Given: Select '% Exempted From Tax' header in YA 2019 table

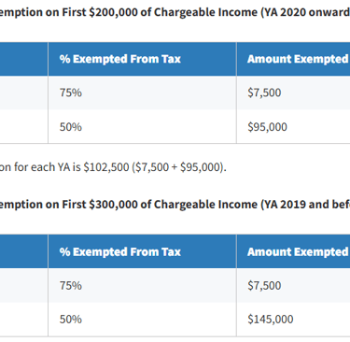Looking at the screenshot, I should (x=120, y=251).
